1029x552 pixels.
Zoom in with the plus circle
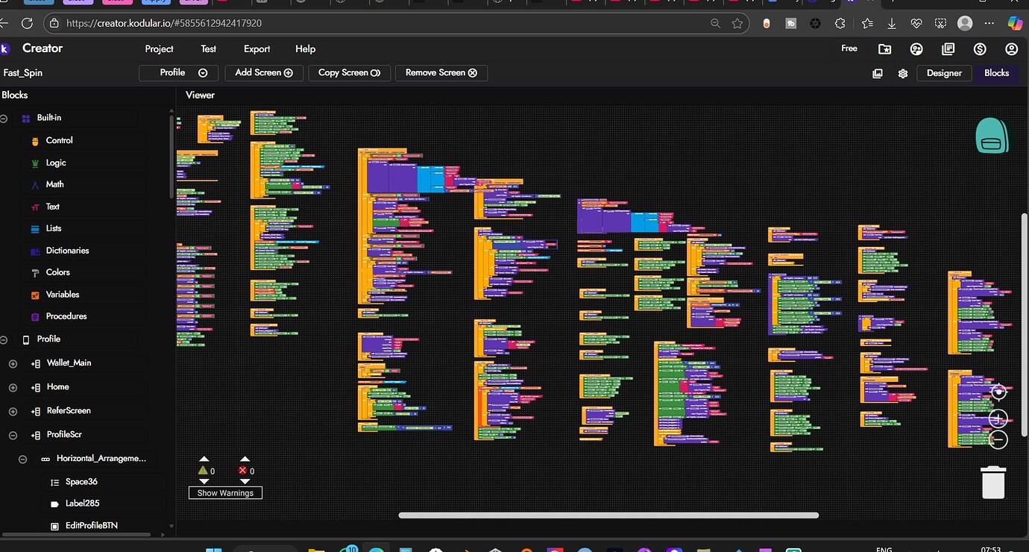[998, 418]
